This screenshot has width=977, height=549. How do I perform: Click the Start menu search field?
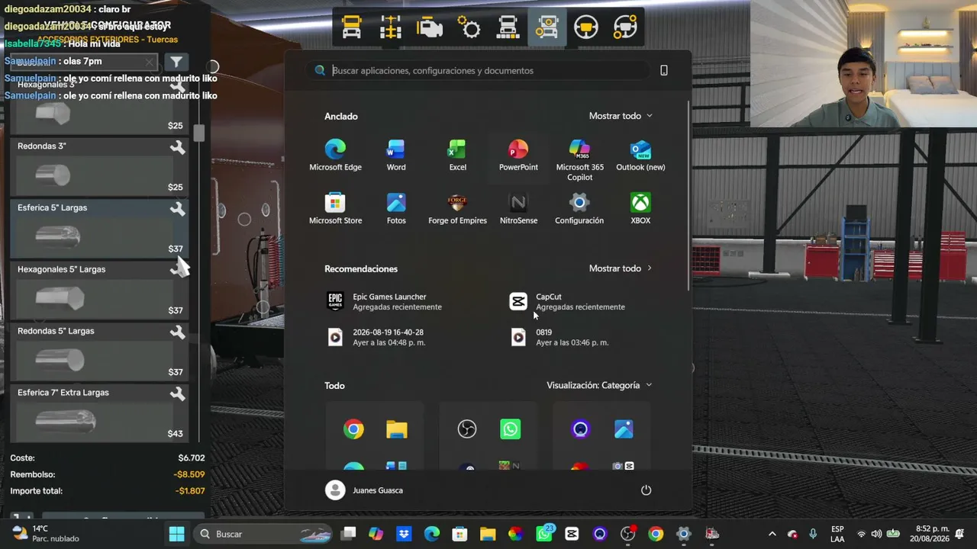pos(479,70)
